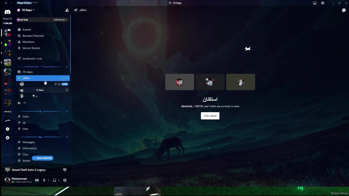Click Grand Theft Auto V Legacy activity
The height and width of the screenshot is (196, 349).
click(x=29, y=170)
